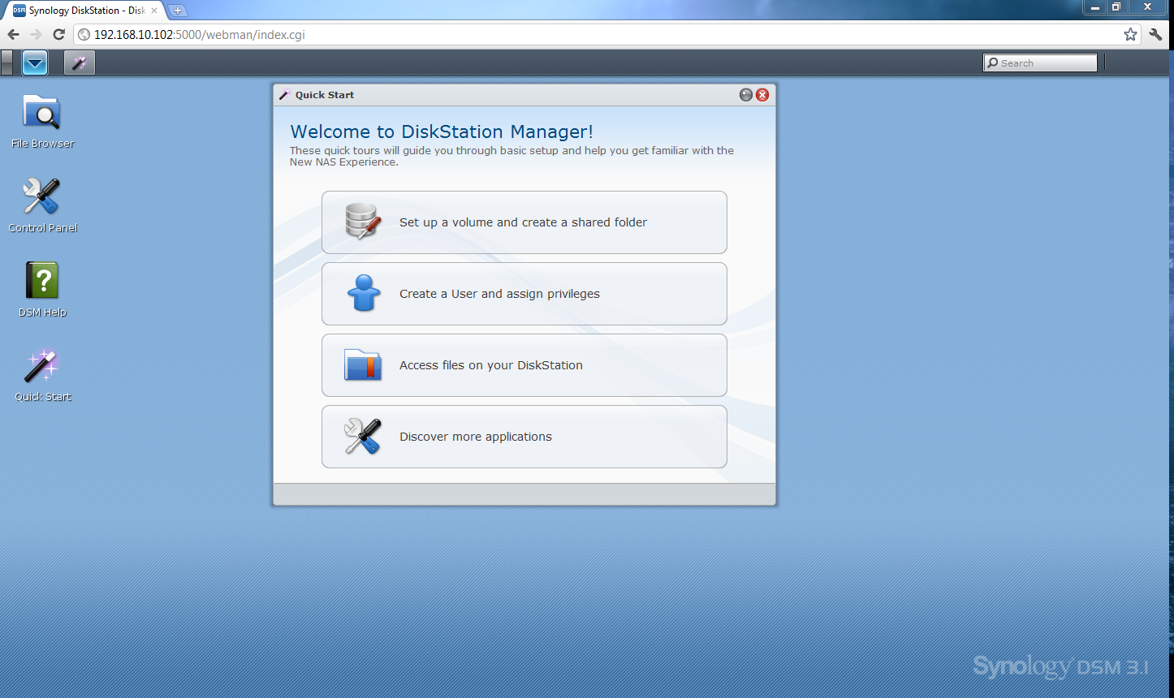Viewport: 1174px width, 698px height.
Task: Click the database volume icon
Action: coord(362,222)
